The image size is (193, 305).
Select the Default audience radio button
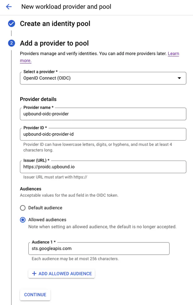click(x=23, y=208)
